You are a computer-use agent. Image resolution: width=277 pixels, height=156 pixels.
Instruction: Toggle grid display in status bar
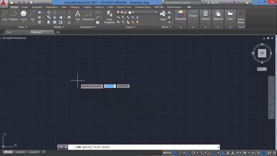pyautogui.click(x=175, y=153)
